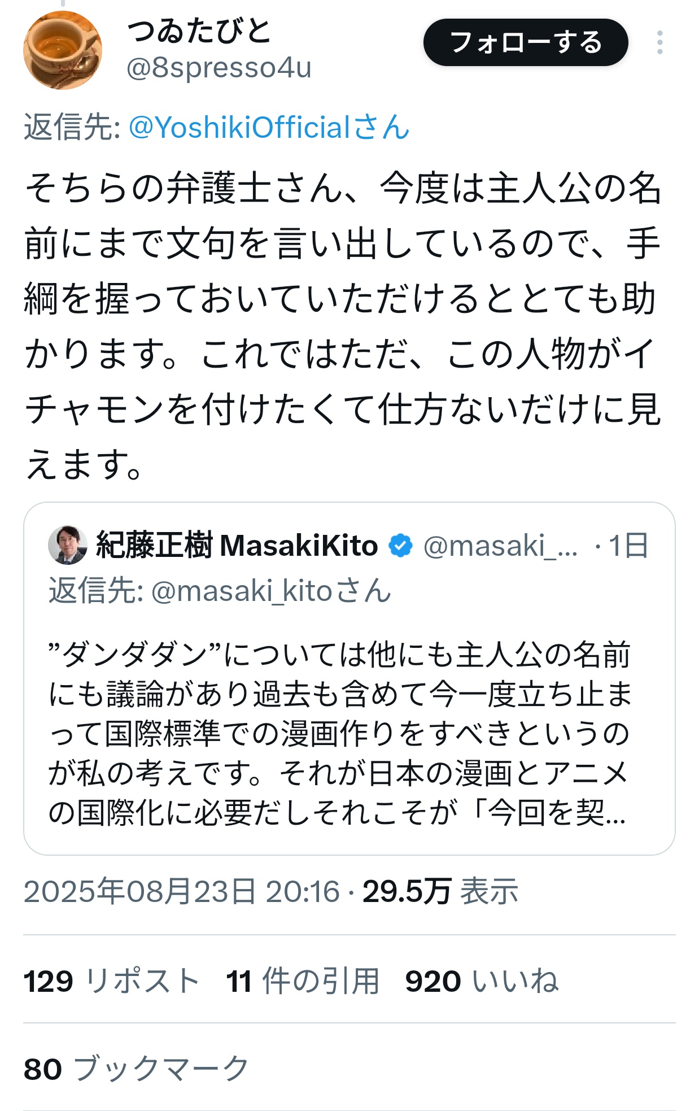699x1111 pixels.
Task: Show the 11 件の引用 list
Action: [303, 981]
